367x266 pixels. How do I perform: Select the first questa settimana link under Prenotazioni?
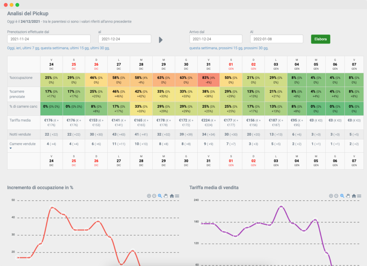[54, 48]
